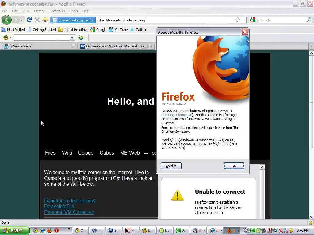
Task: Click OK in the About Mozilla Firefox dialog
Action: [x=234, y=166]
